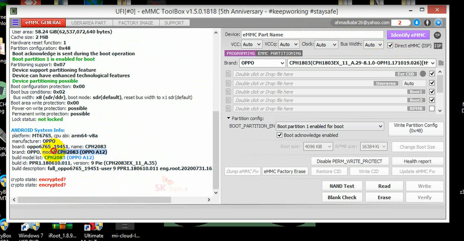This screenshot has width=464, height=241.
Task: Switch to SUPPORT tab
Action: point(174,23)
